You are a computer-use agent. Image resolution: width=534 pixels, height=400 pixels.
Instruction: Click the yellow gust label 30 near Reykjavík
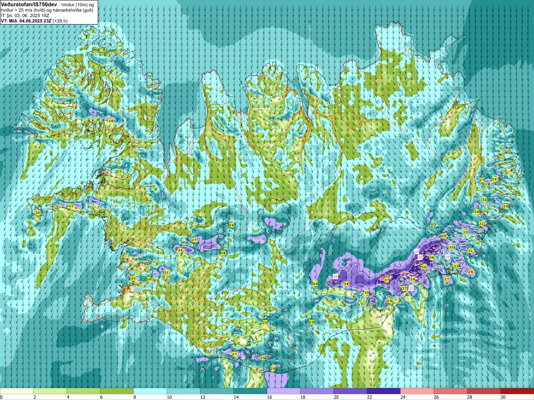click(x=133, y=278)
